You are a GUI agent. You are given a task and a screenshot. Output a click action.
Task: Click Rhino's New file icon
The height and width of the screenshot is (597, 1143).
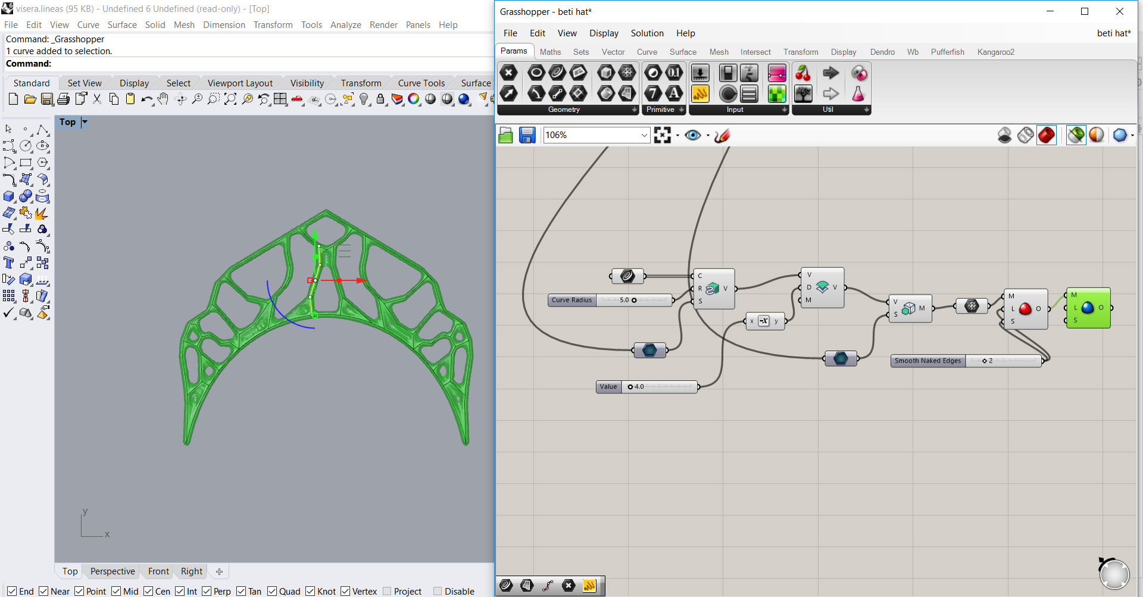point(13,99)
